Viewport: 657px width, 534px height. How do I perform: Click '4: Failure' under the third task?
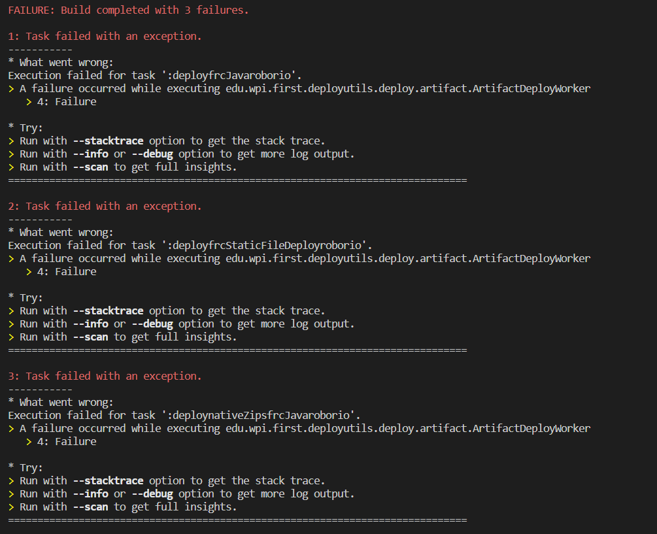coord(67,442)
